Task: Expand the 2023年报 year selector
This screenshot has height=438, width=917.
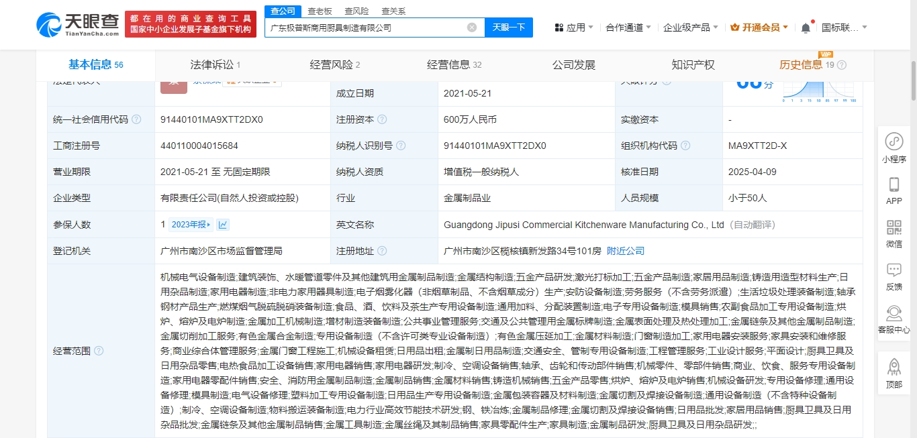Action: point(191,225)
